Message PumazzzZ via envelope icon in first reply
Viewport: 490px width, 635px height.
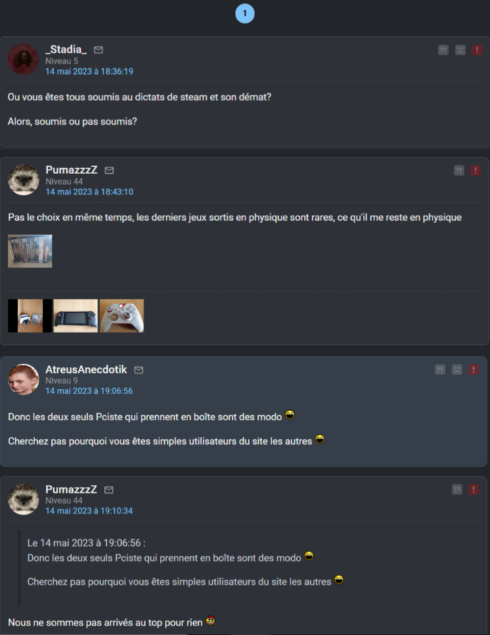pos(109,170)
